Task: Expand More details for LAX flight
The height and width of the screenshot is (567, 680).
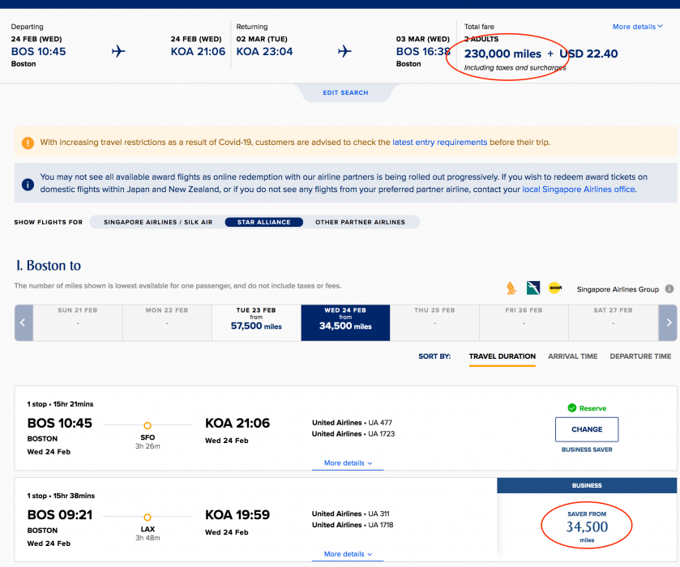Action: click(x=348, y=554)
